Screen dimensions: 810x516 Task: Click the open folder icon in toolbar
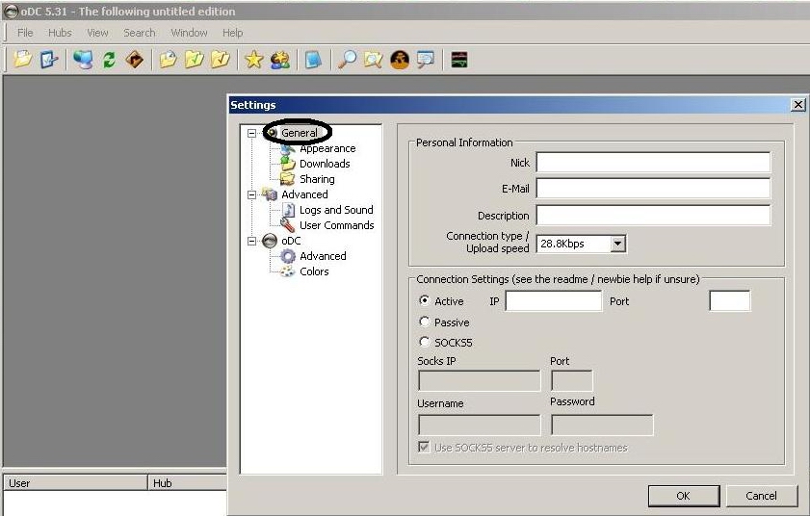tap(22, 60)
